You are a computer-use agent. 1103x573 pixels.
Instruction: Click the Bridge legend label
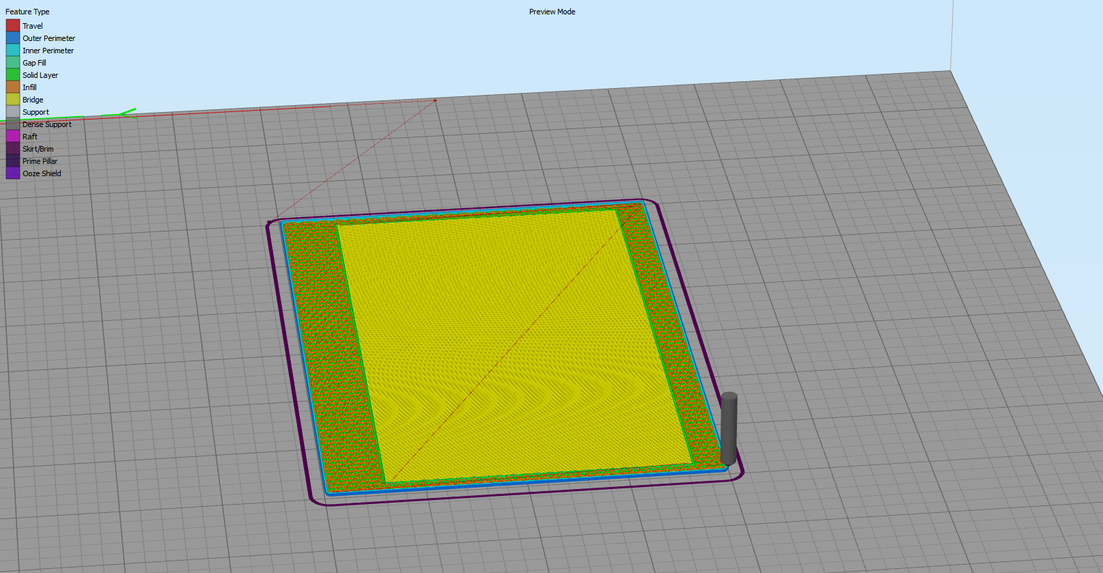33,100
